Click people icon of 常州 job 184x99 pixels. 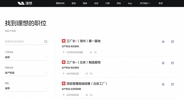(91, 52)
